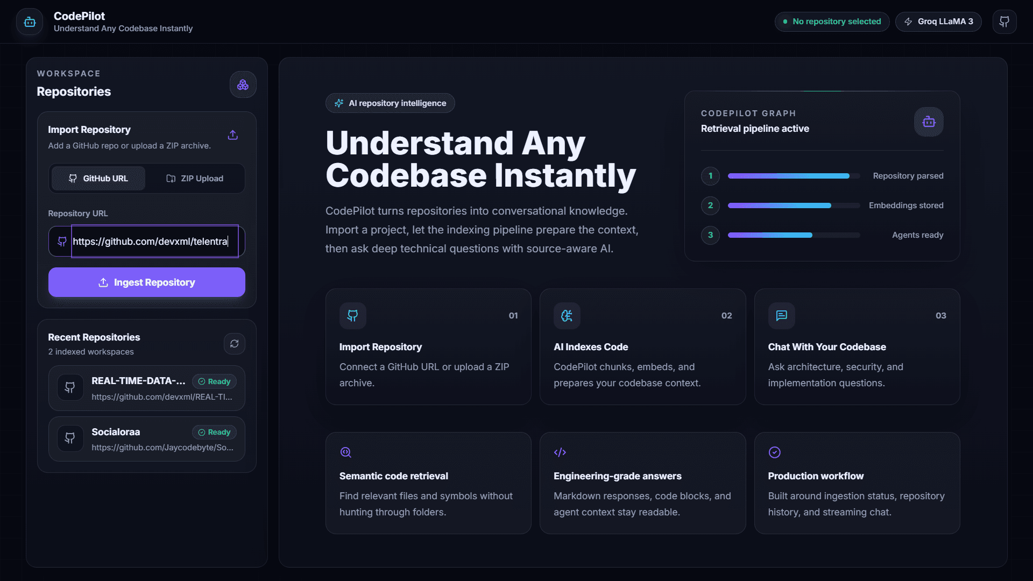This screenshot has width=1033, height=581.
Task: Open the REAL-TIME-DATA repository entry
Action: [147, 388]
